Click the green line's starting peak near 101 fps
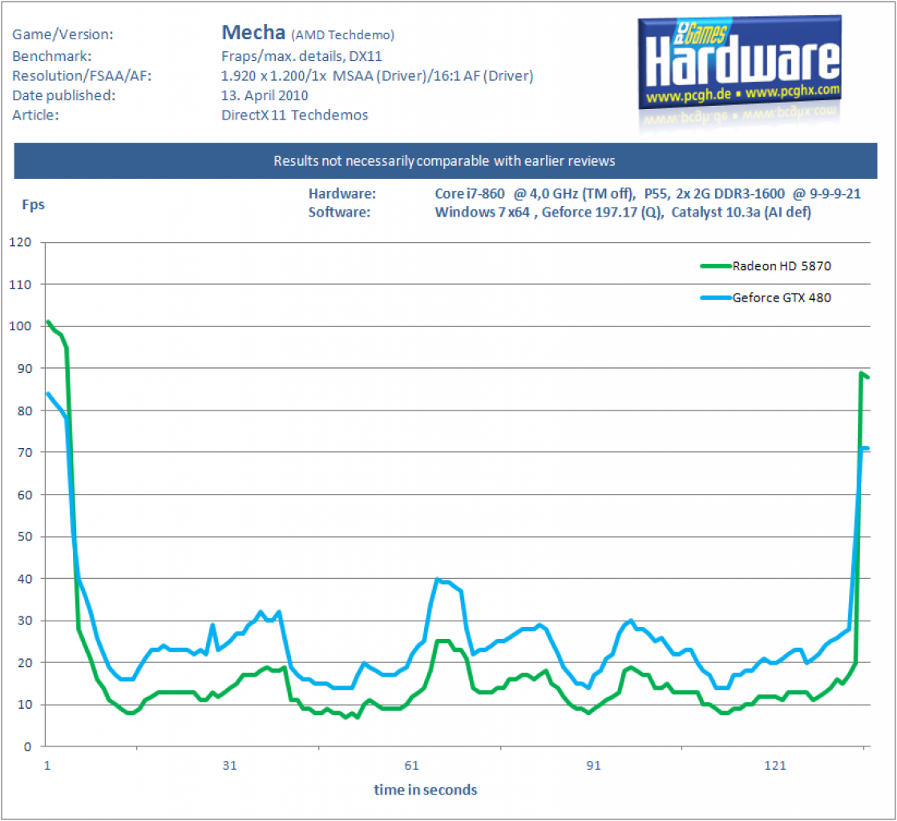Screen dimensions: 897x821 pyautogui.click(x=48, y=322)
